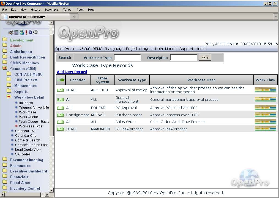Open work flow diagram for RMAORDER row

click(x=265, y=129)
